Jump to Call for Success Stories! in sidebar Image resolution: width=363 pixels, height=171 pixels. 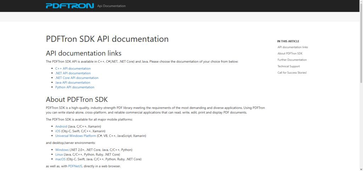tap(292, 73)
